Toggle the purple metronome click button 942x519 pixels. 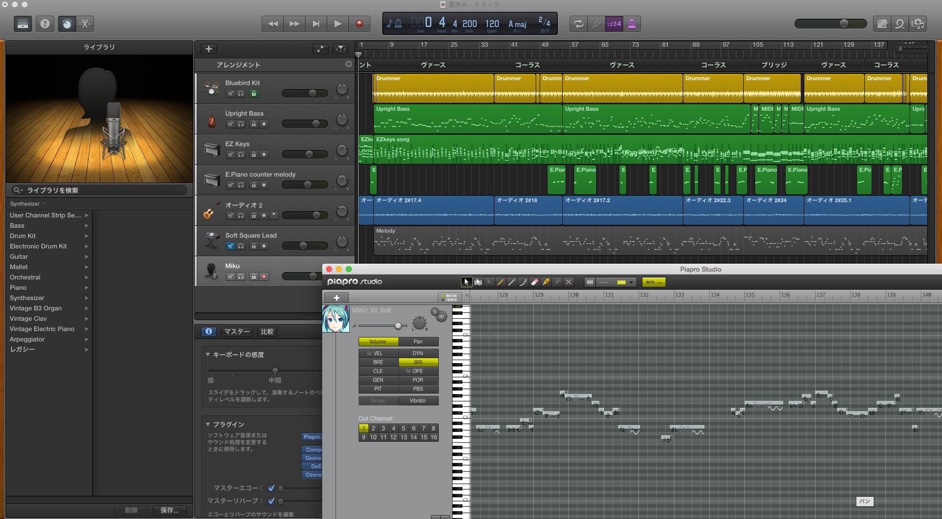click(632, 24)
